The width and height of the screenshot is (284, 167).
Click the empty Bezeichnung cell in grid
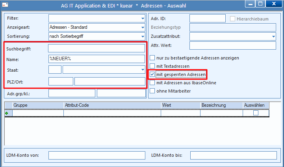[221, 113]
